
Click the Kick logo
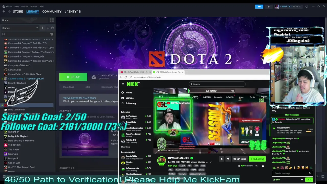coord(133,84)
